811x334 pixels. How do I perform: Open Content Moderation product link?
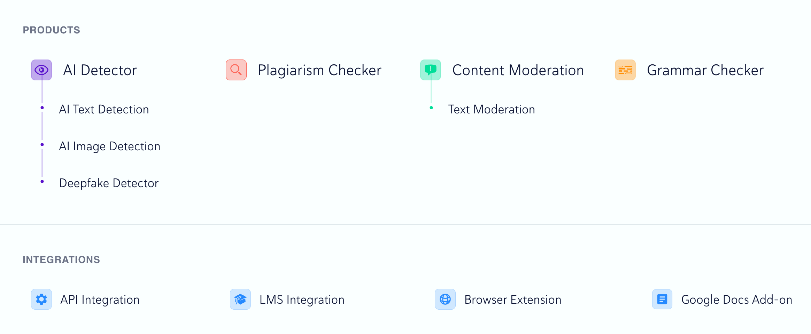click(x=518, y=70)
